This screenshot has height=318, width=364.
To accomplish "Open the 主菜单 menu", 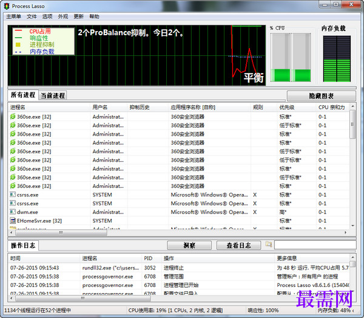I will (x=13, y=16).
